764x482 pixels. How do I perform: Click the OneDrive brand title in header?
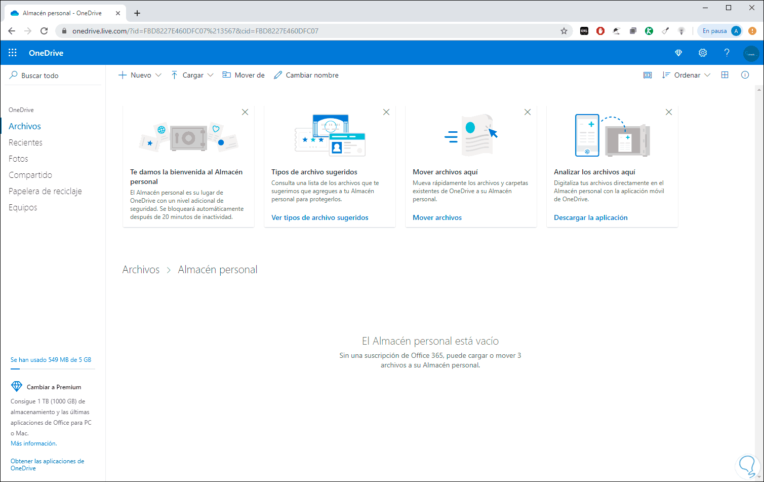pyautogui.click(x=46, y=53)
